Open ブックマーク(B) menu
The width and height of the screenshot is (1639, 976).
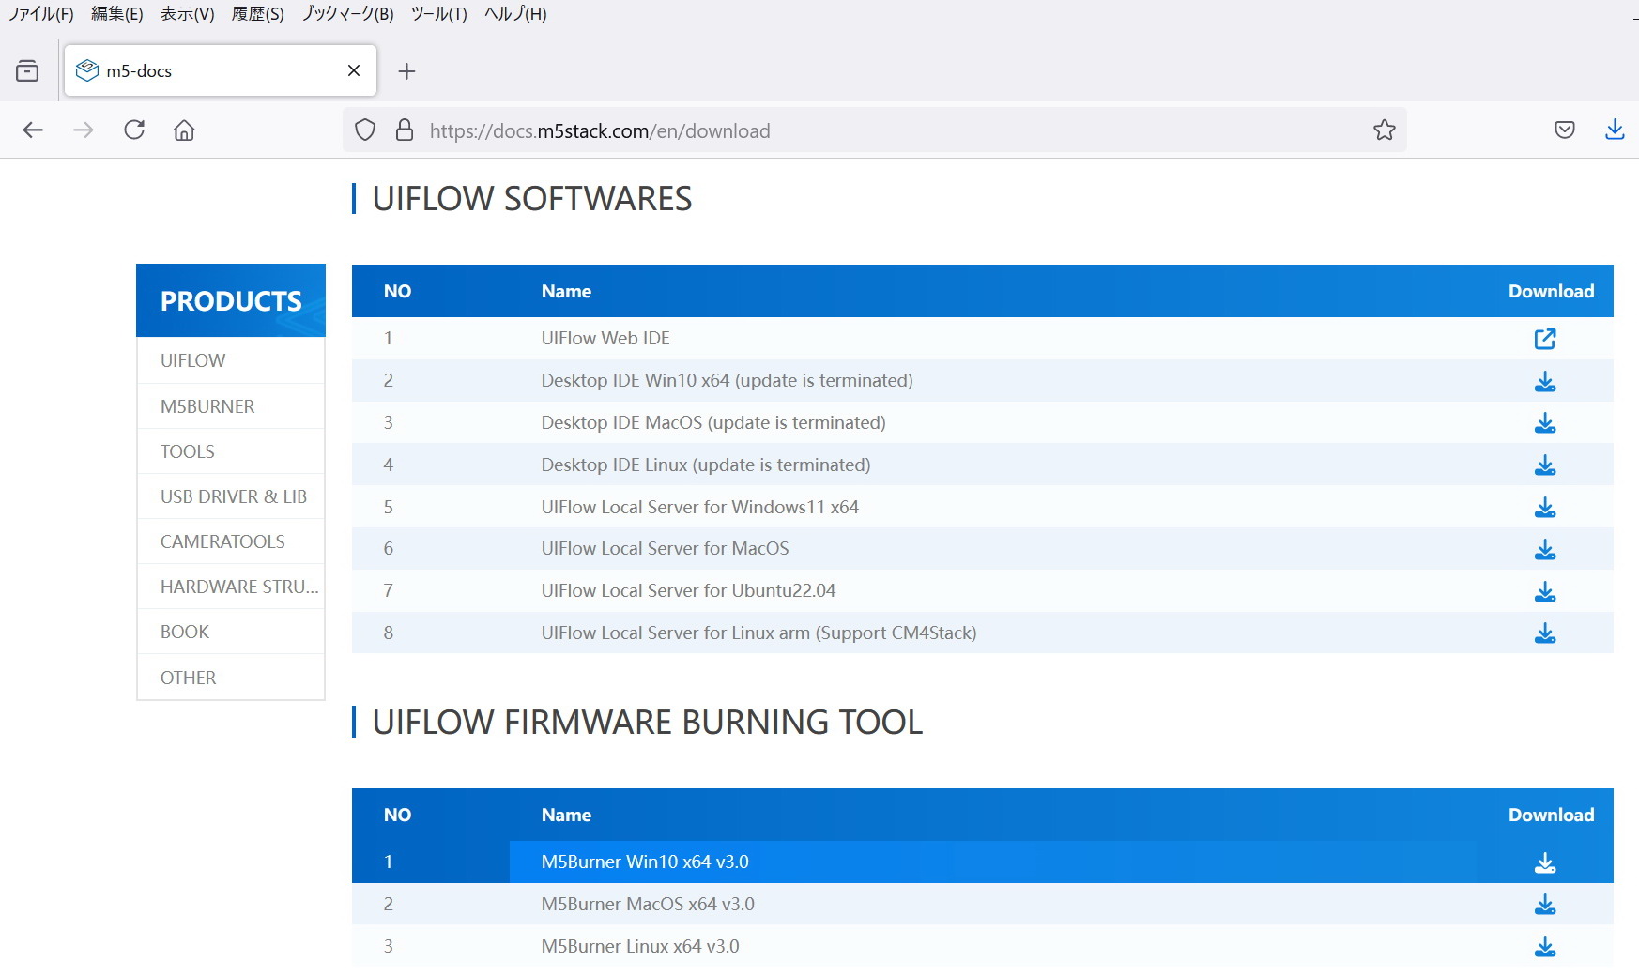click(347, 14)
